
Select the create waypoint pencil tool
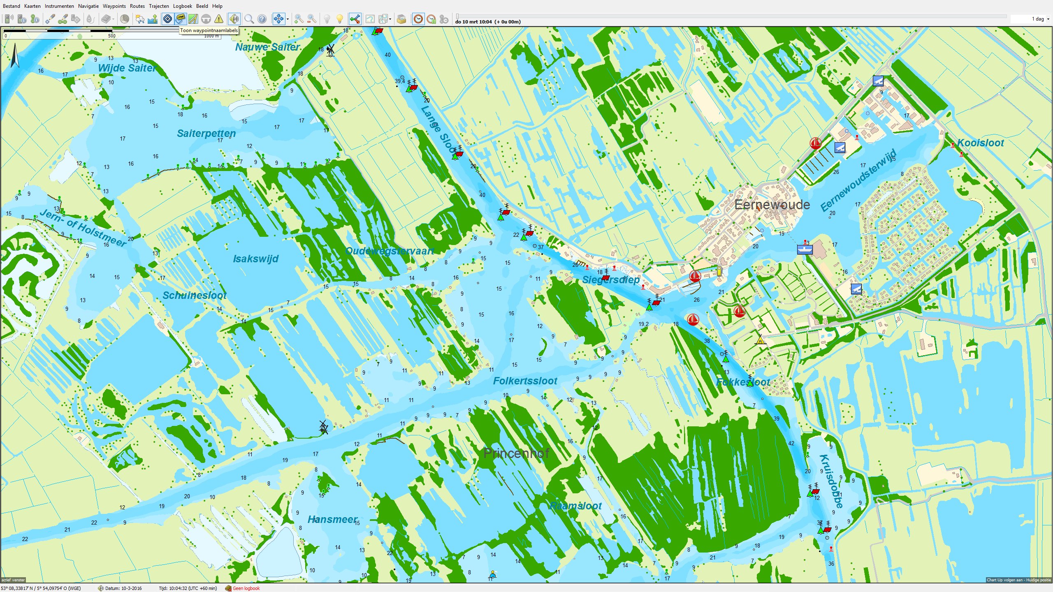[50, 19]
